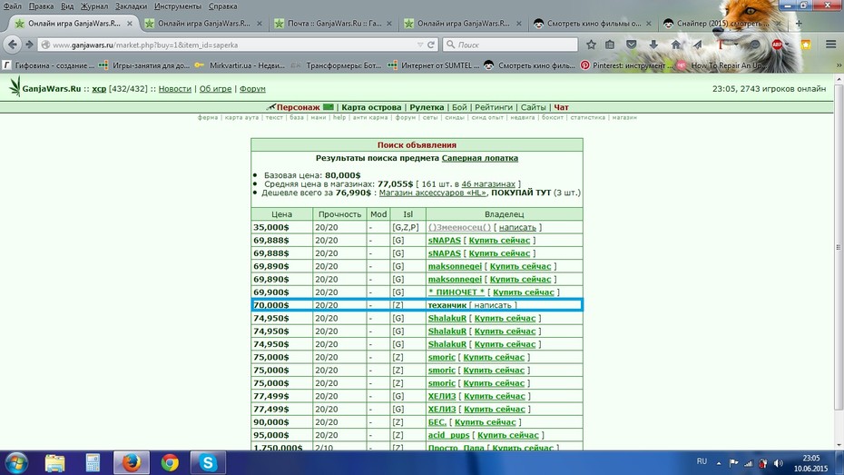
Task: Bookmark this page with the star icon
Action: pyautogui.click(x=591, y=45)
